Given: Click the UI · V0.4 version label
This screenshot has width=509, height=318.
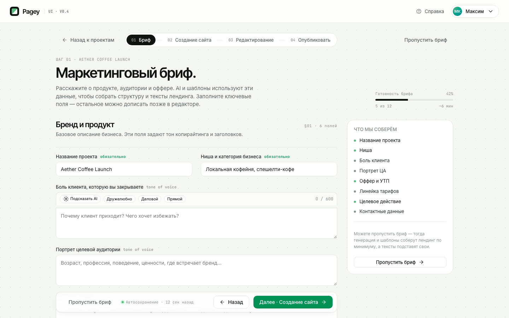Looking at the screenshot, I should click(x=59, y=11).
